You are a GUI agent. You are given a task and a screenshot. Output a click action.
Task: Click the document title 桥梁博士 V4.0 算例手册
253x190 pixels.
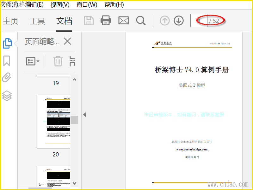[192, 70]
